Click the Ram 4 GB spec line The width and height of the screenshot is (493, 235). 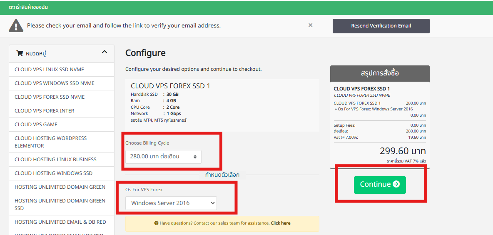[153, 101]
